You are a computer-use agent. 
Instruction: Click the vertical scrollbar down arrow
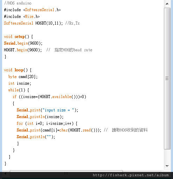pyautogui.click(x=167, y=166)
